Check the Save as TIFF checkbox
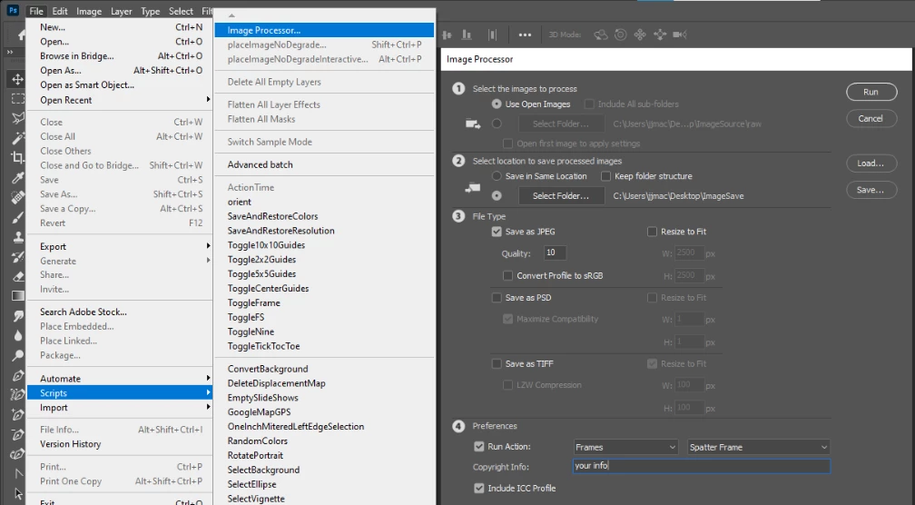Image resolution: width=915 pixels, height=505 pixels. [x=497, y=363]
